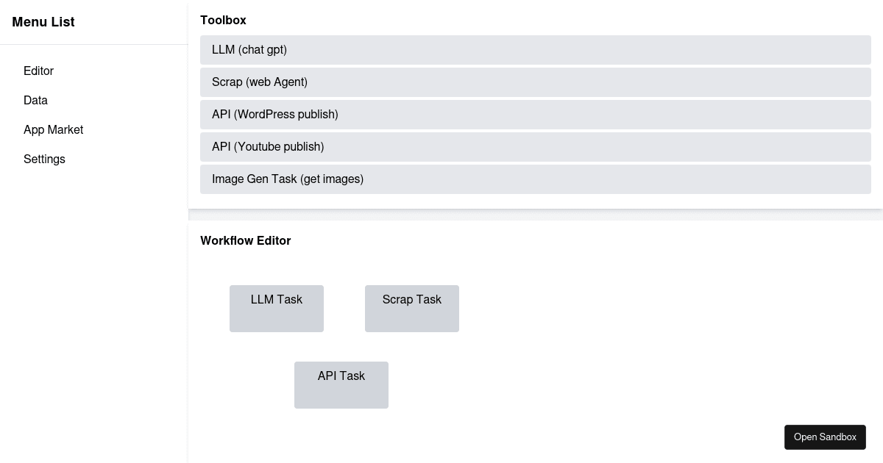Screen dimensions: 883x463
Task: Select the API Task node
Action: pos(341,384)
